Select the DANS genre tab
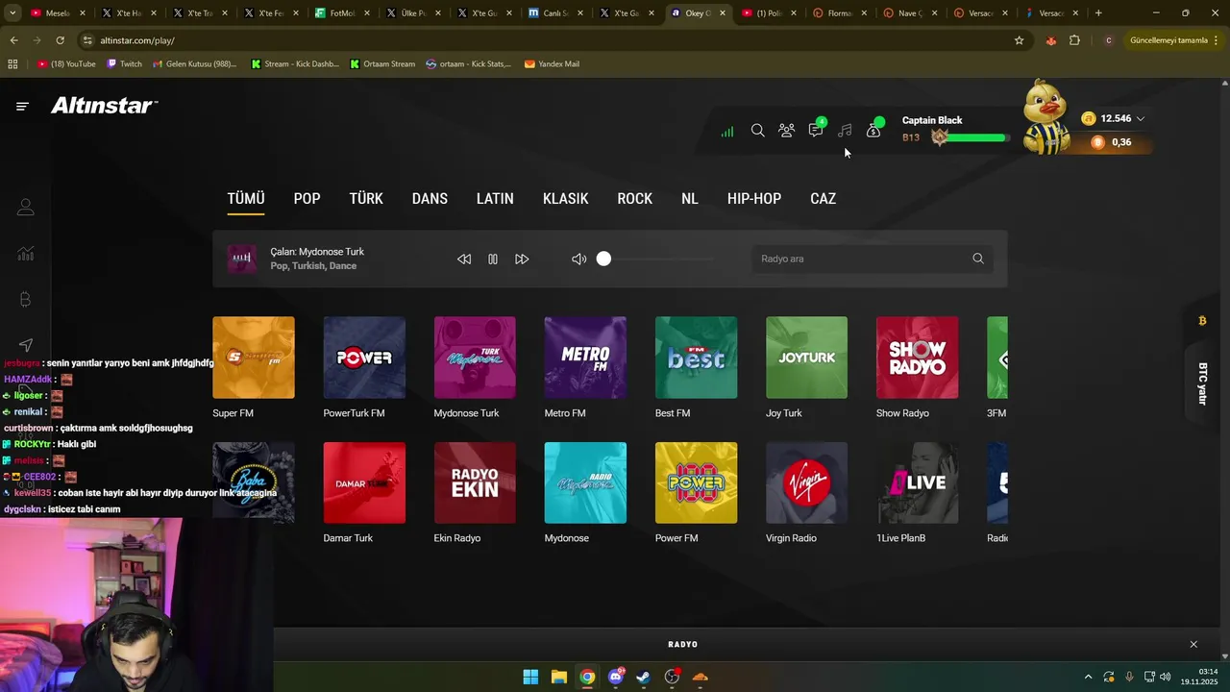Image resolution: width=1230 pixels, height=692 pixels. 430,199
